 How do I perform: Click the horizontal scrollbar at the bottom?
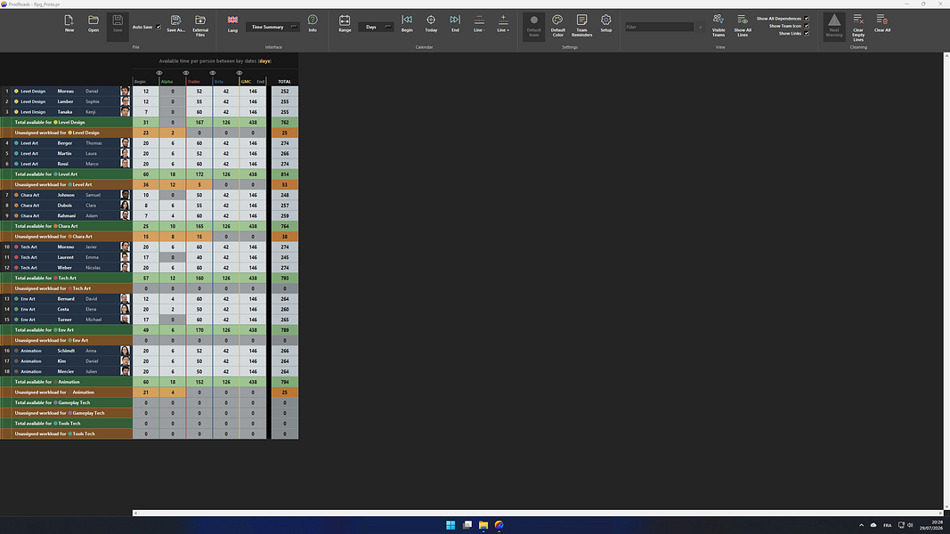[538, 514]
